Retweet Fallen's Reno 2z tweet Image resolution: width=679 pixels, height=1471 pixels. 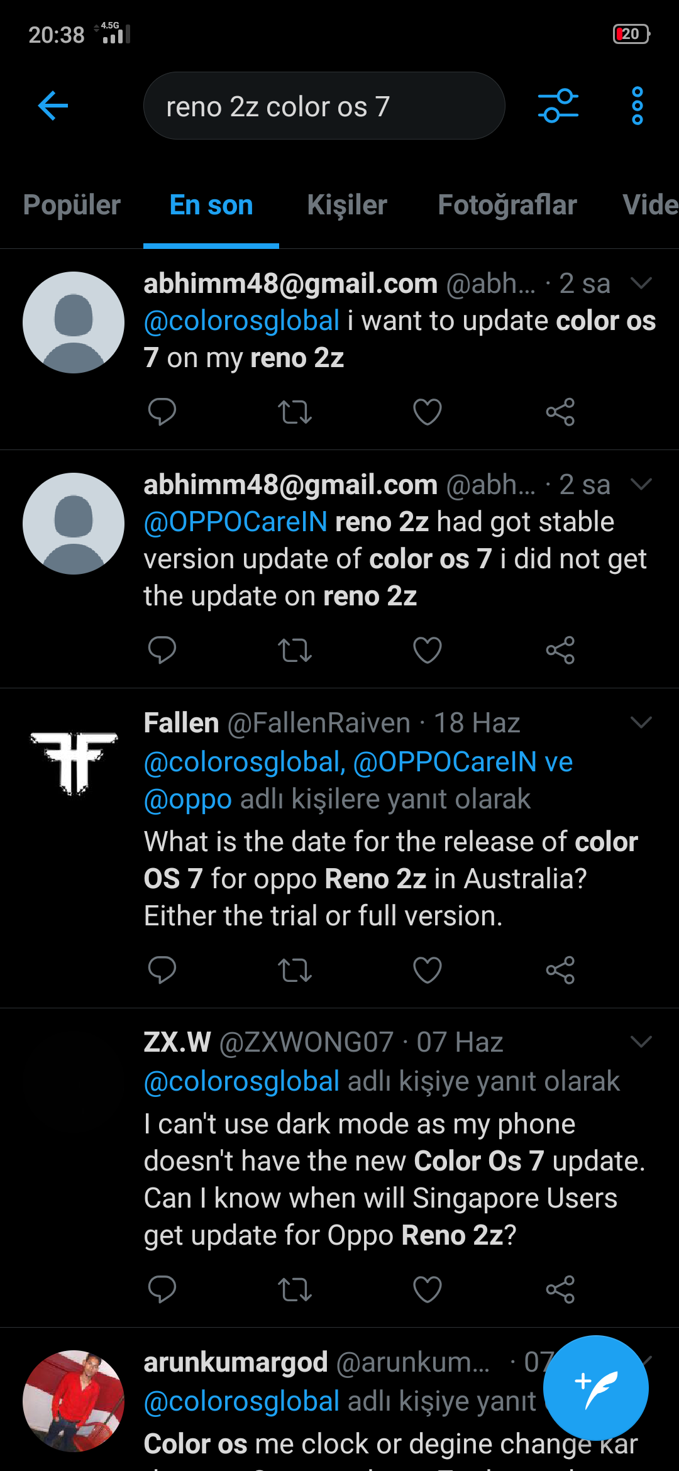coord(294,970)
